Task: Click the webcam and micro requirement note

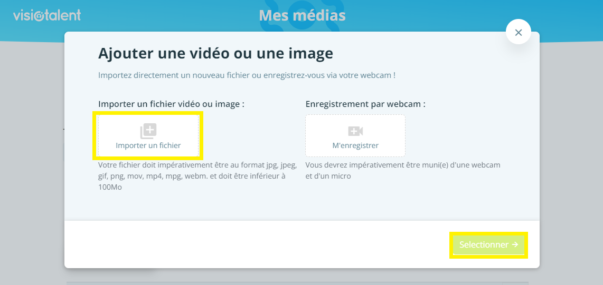Action: [402, 171]
